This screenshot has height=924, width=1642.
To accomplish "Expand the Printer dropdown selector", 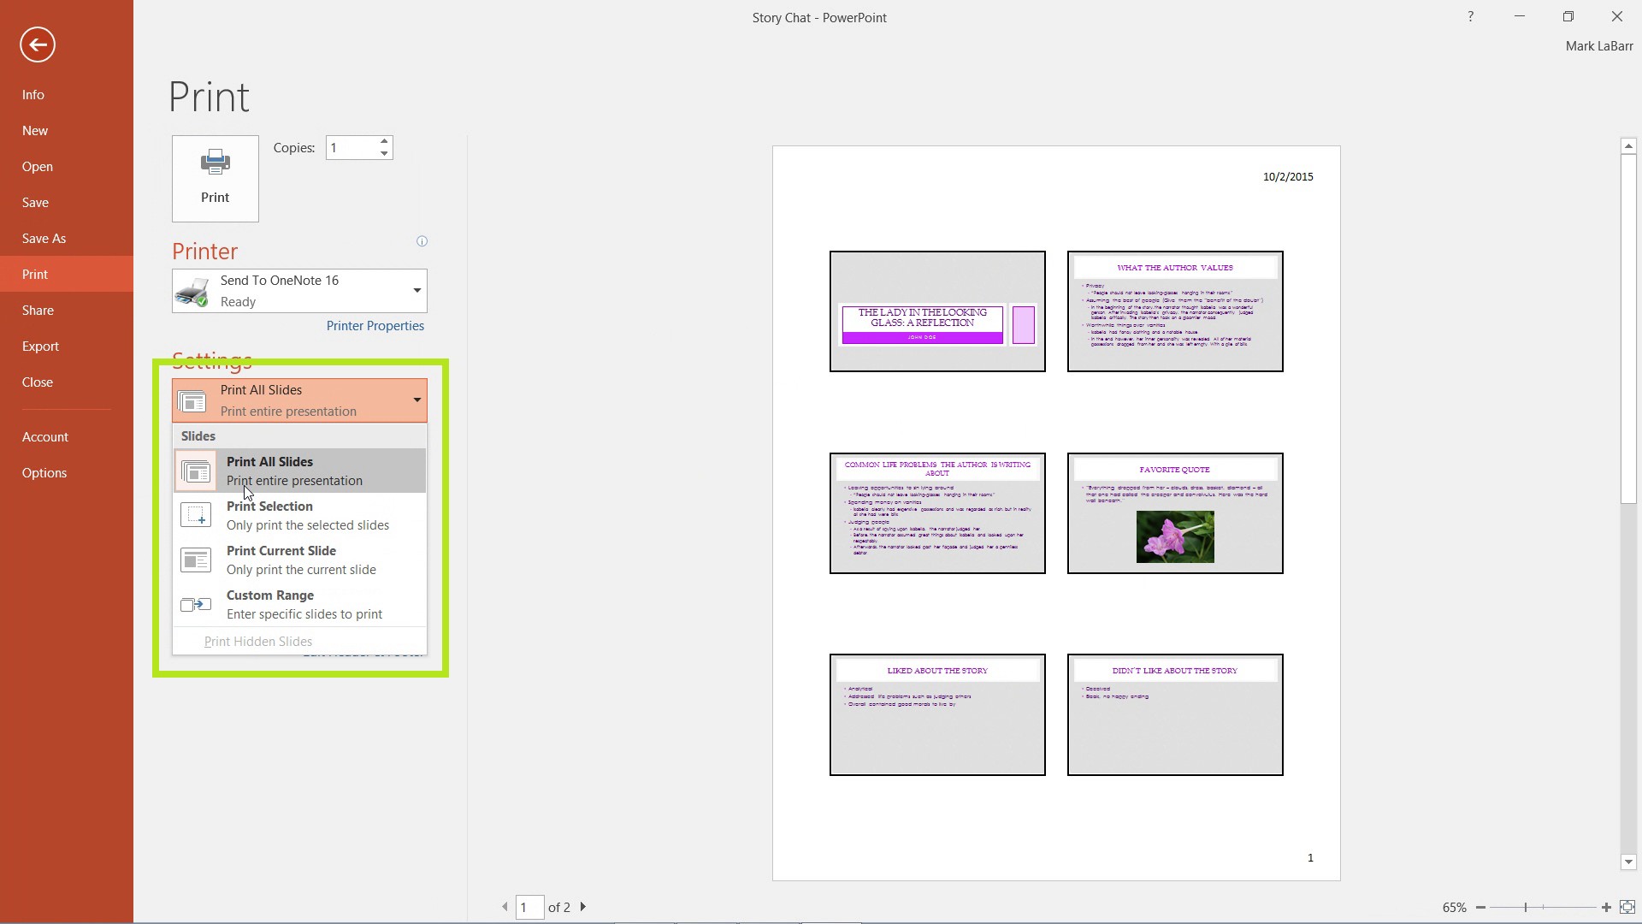I will click(x=416, y=290).
